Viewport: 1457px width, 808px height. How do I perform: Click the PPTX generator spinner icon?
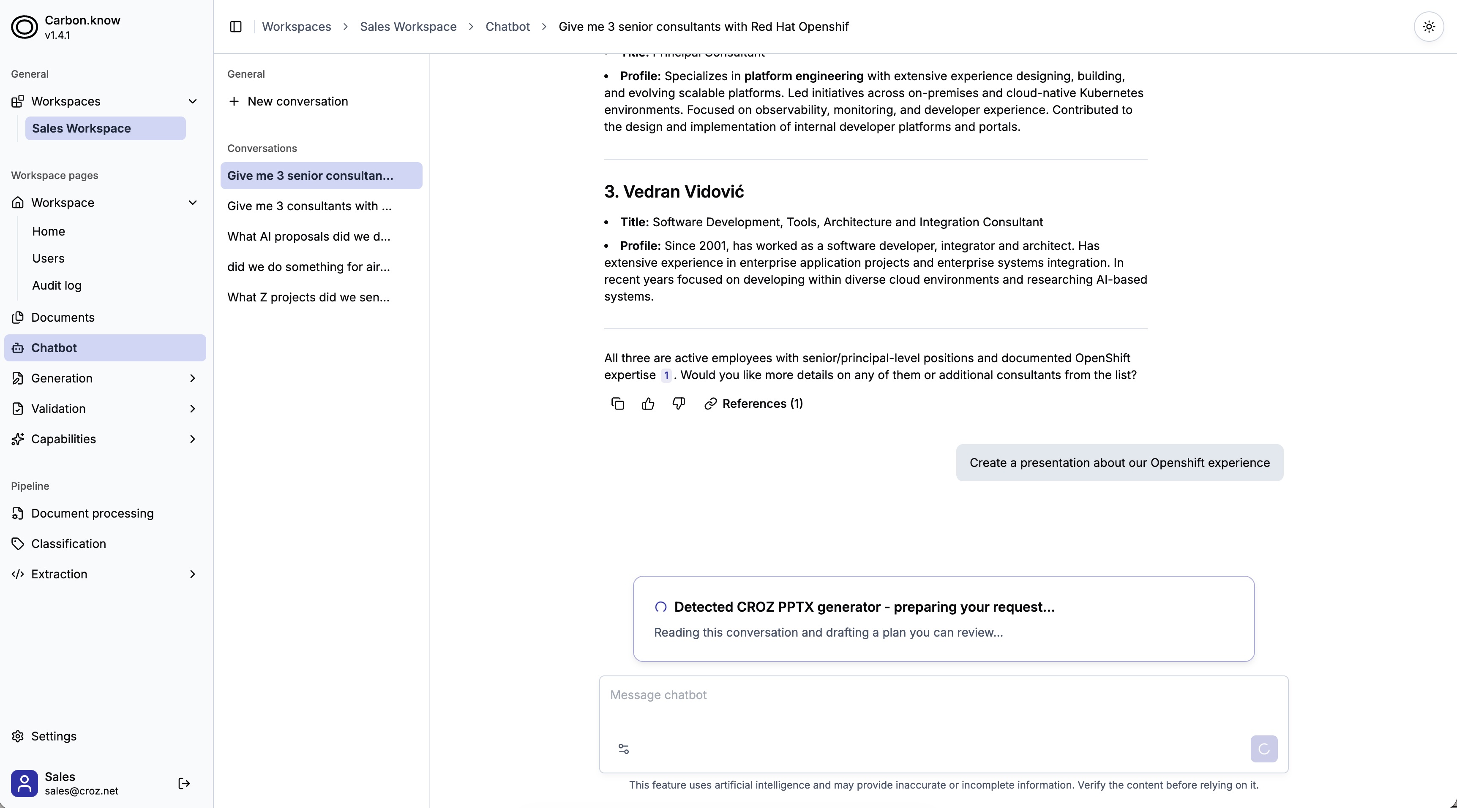click(x=660, y=607)
